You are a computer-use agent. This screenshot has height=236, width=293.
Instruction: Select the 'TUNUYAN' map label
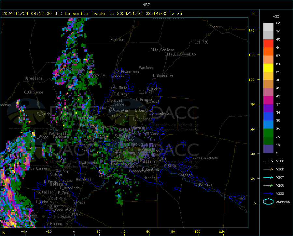click(76, 214)
